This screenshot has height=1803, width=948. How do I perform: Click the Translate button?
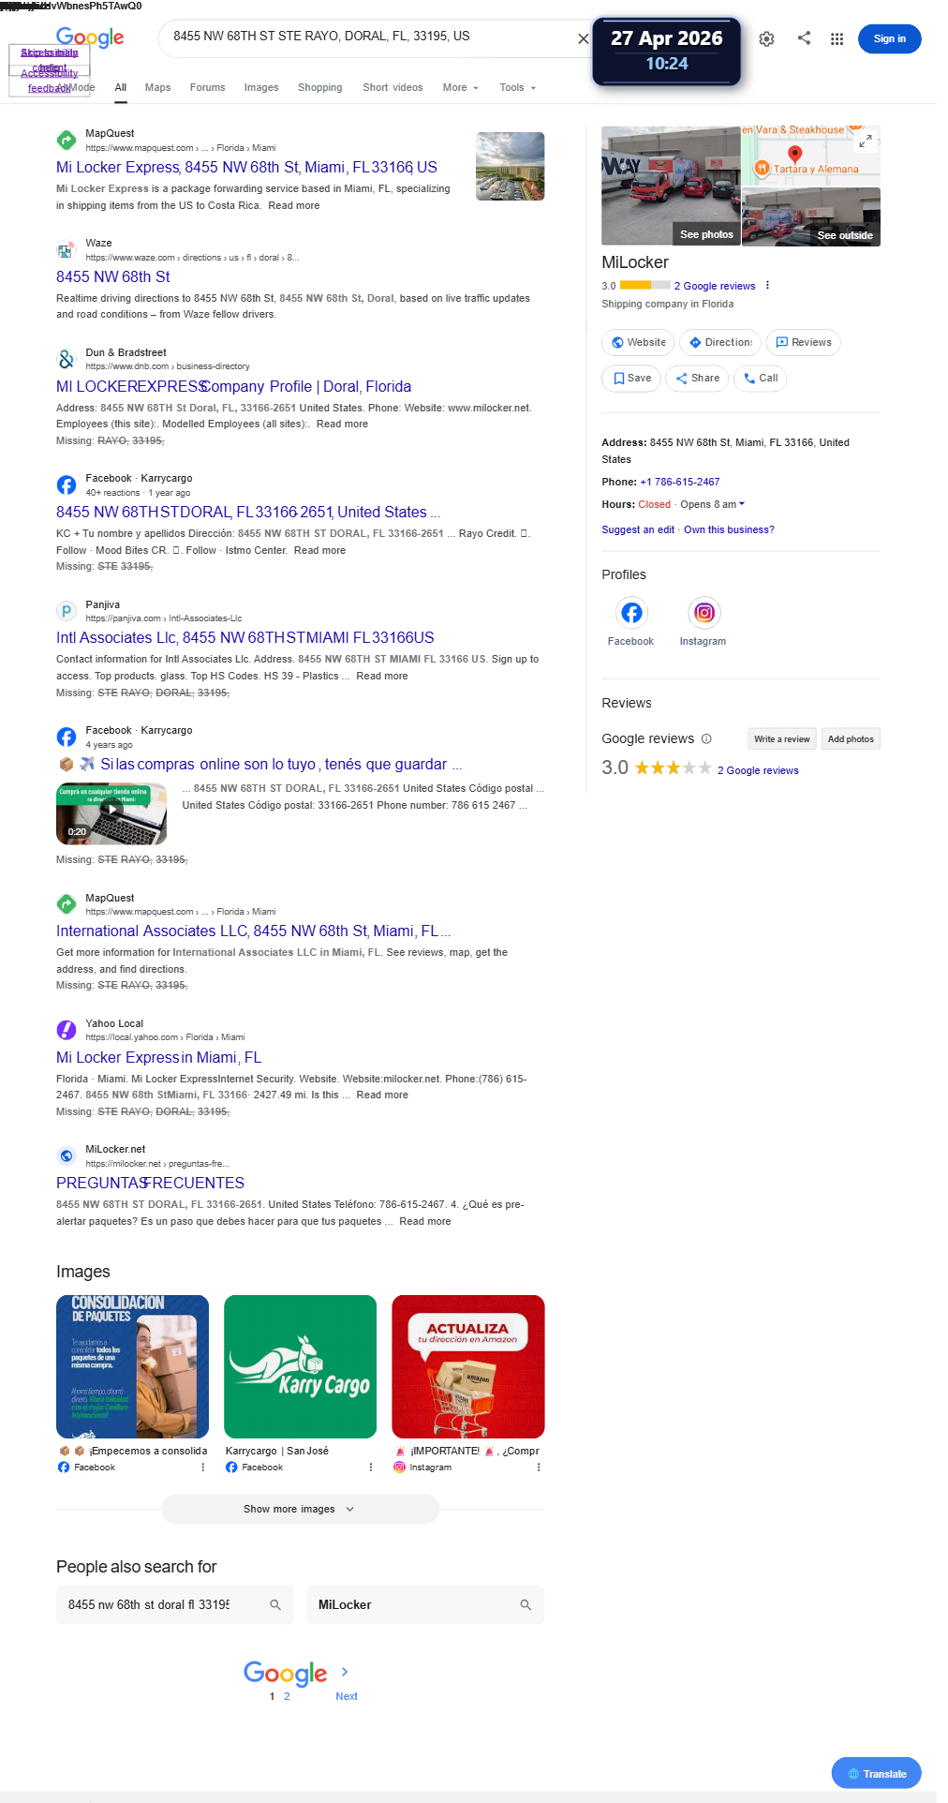coord(876,1773)
